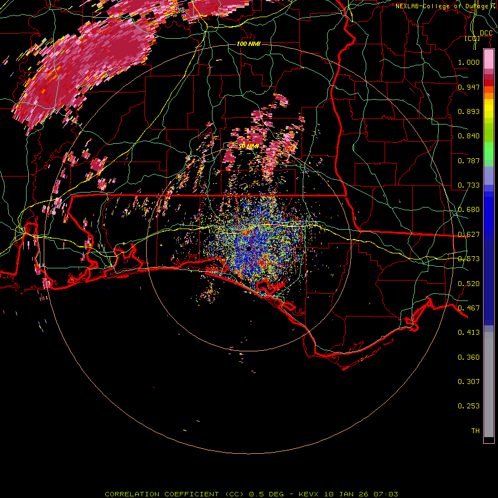
Task: Select the 0.787 legend value
Action: click(469, 160)
